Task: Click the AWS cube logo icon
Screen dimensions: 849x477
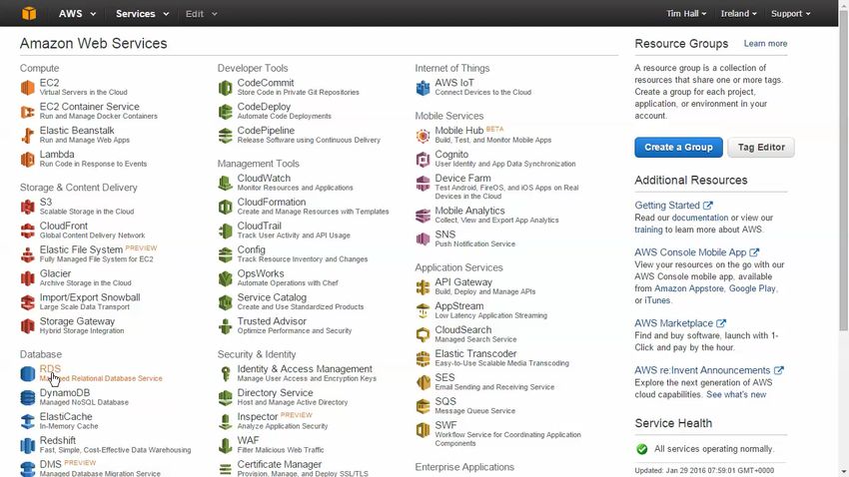Action: pyautogui.click(x=30, y=13)
